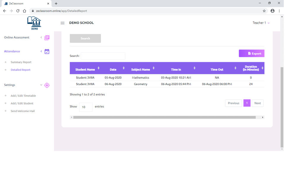285x195 pixels.
Task: Open Add / Edit Student
Action: [x=22, y=103]
